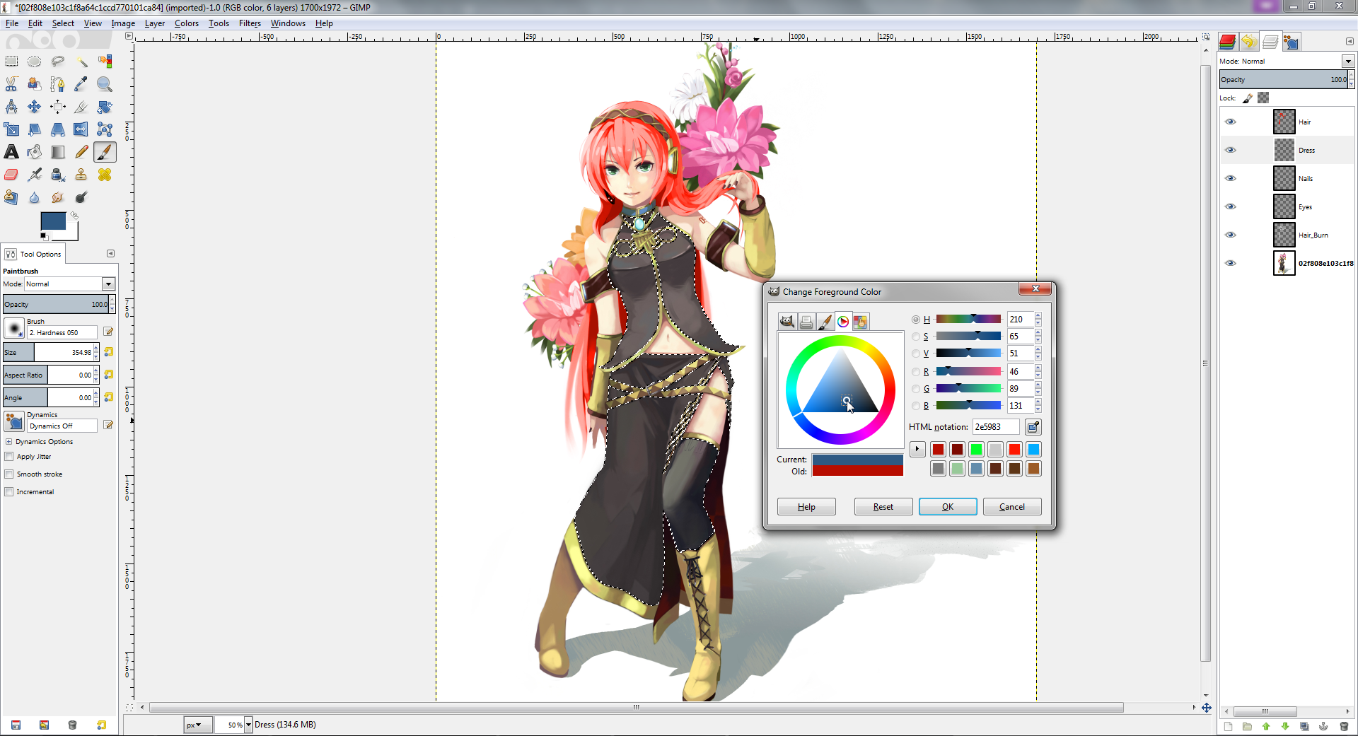Open the layers dock tab menu arrow
This screenshot has width=1358, height=736.
[1349, 42]
